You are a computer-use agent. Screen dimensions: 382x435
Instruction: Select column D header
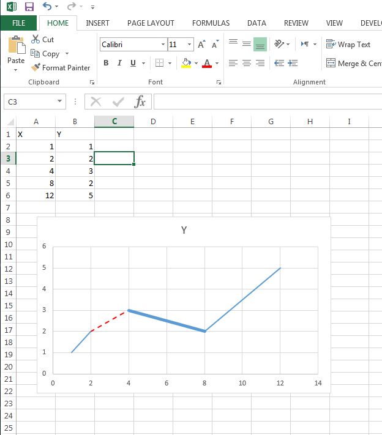tap(153, 122)
